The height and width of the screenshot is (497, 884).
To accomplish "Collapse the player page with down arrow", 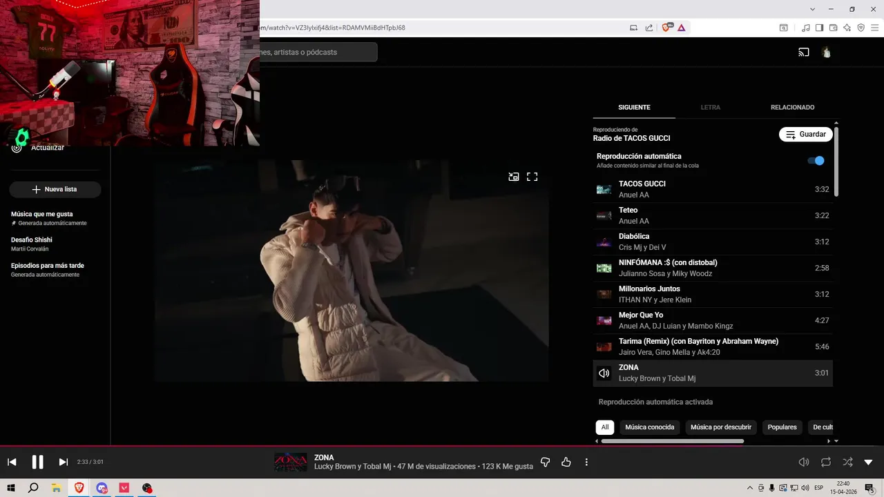I will 868,462.
